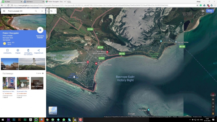This screenshot has height=122, width=217.
Task: Click the Searoad Ferries map marker
Action: (x=176, y=42)
